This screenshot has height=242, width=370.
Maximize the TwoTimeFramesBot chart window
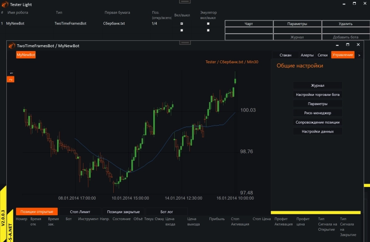tap(349, 45)
